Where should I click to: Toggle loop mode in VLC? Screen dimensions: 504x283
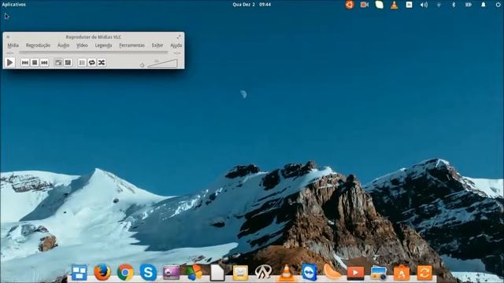(x=91, y=63)
